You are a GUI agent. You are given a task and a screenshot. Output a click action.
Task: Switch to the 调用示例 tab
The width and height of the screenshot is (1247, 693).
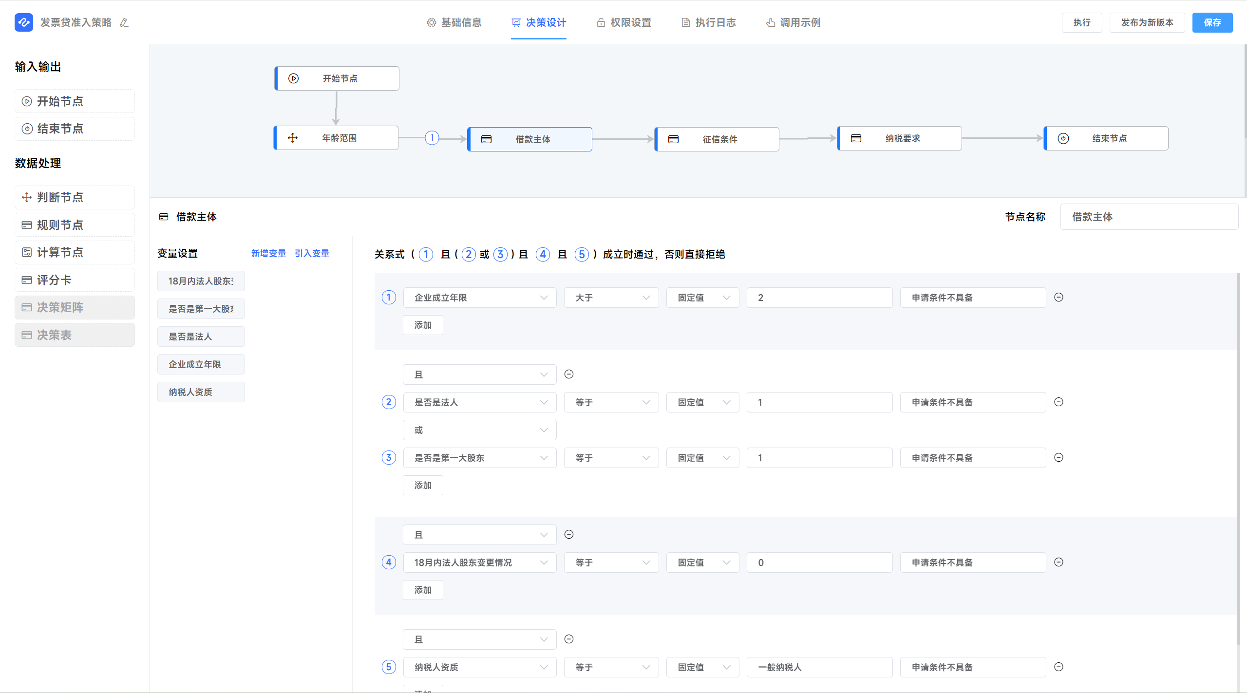(793, 22)
